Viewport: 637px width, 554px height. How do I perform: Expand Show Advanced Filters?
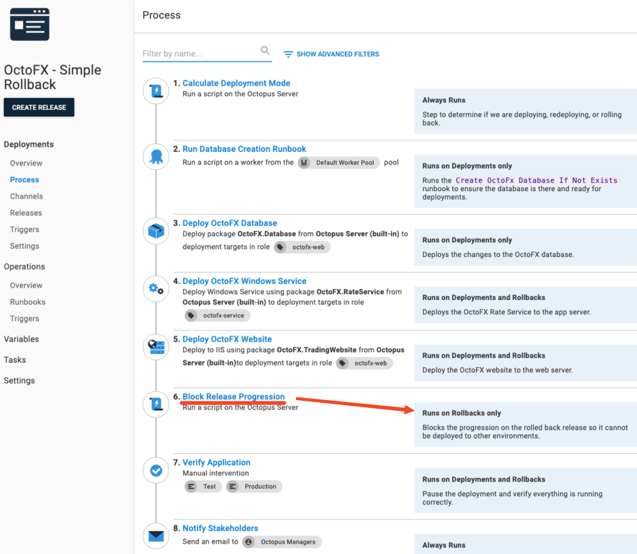pyautogui.click(x=331, y=55)
